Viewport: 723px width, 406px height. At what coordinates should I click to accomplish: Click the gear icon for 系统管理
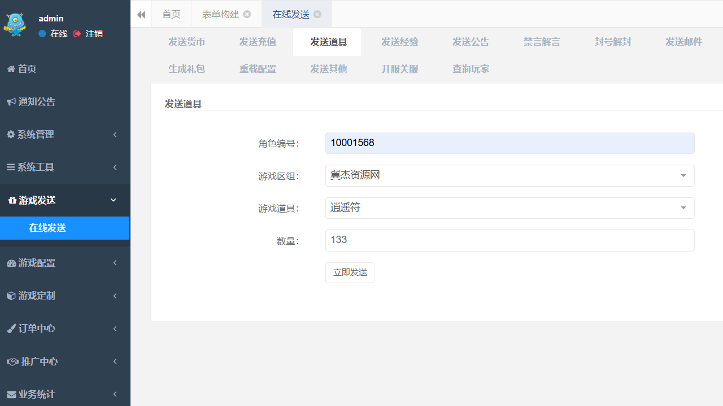tap(10, 134)
